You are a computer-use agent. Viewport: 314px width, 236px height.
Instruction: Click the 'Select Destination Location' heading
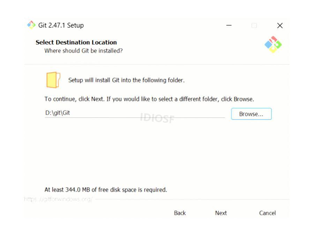click(x=76, y=43)
